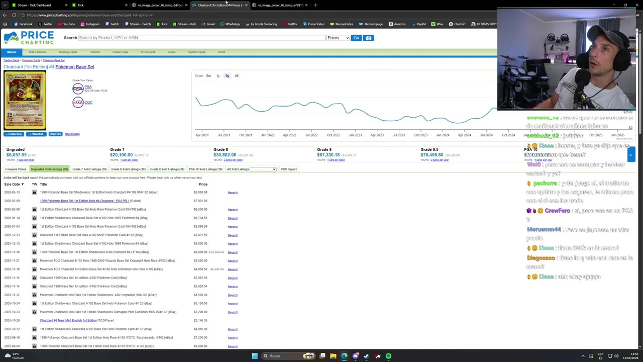643x362 pixels.
Task: Open Windows Start menu
Action: 255,356
